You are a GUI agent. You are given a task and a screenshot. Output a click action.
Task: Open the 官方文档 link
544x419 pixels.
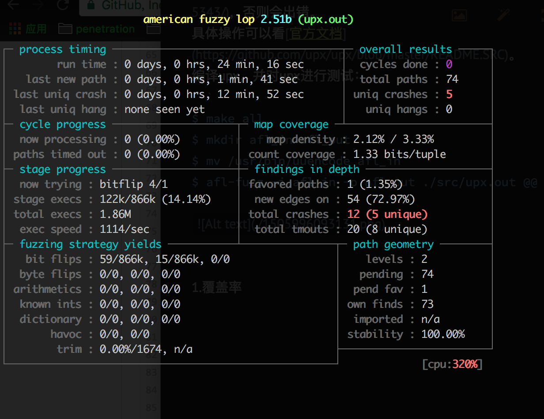click(316, 34)
